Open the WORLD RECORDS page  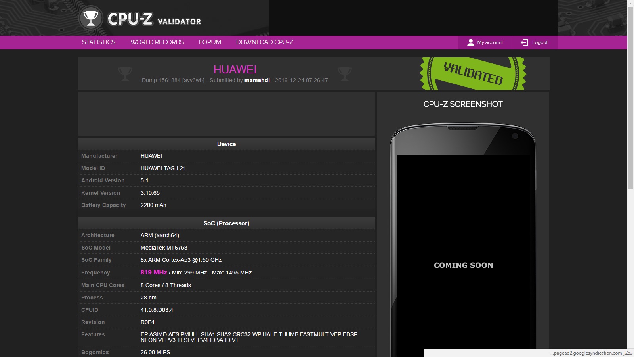pos(157,42)
